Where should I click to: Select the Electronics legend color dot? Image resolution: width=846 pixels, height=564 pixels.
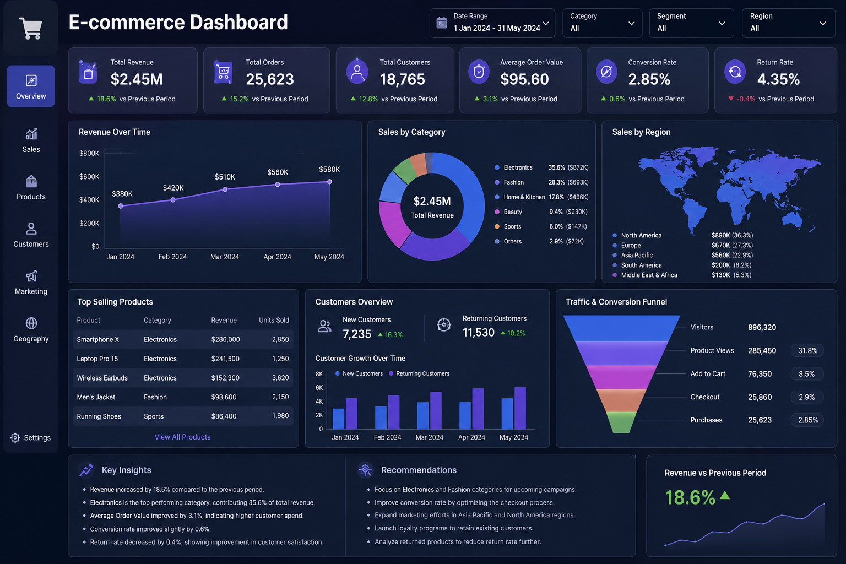[x=497, y=167]
